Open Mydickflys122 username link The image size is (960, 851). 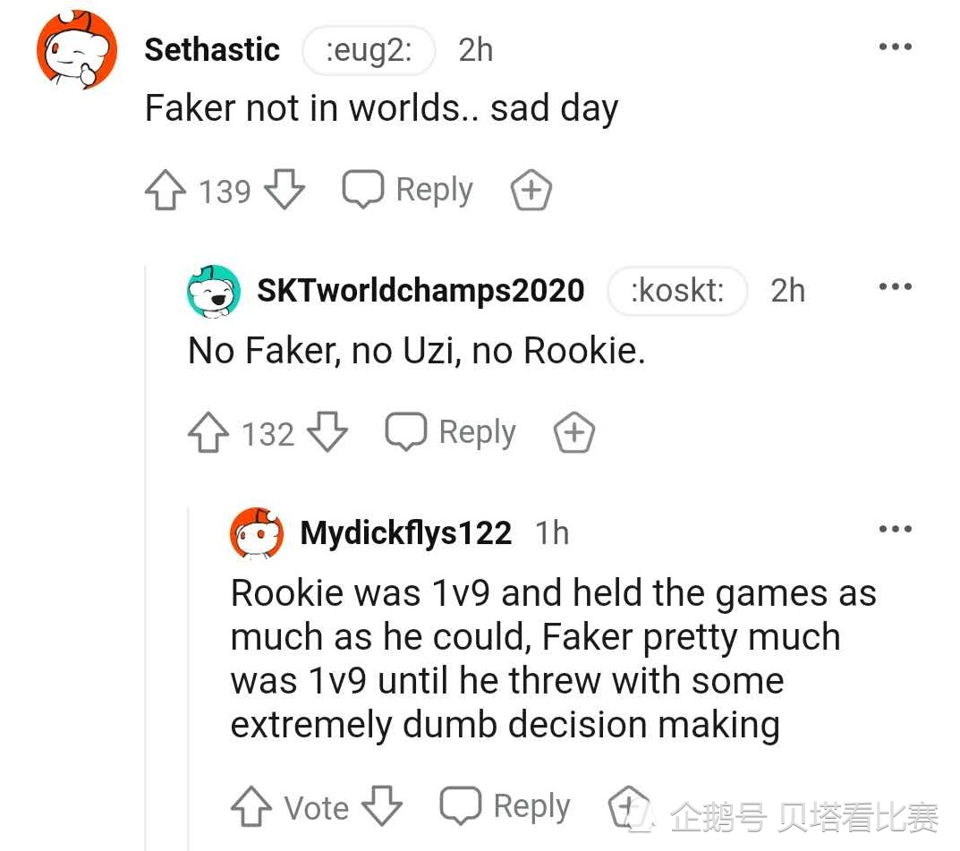coord(406,533)
